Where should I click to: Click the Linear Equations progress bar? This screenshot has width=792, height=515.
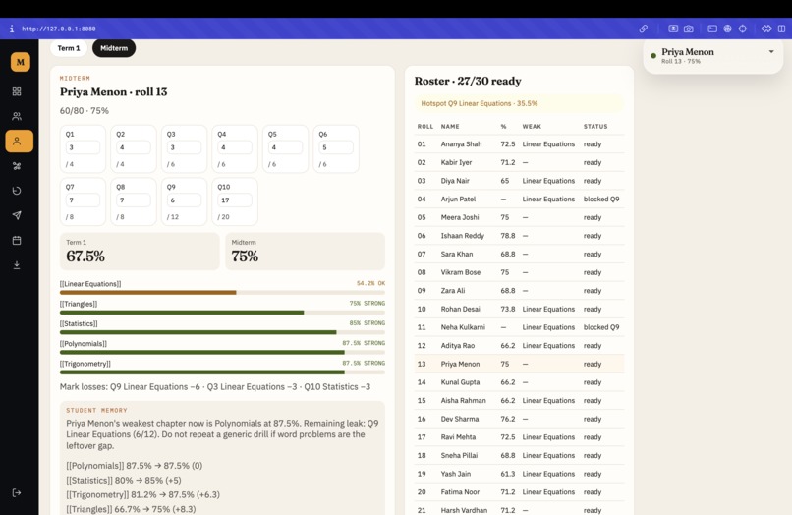[222, 292]
